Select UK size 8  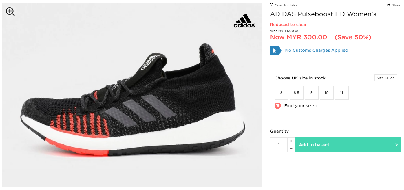coord(281,93)
